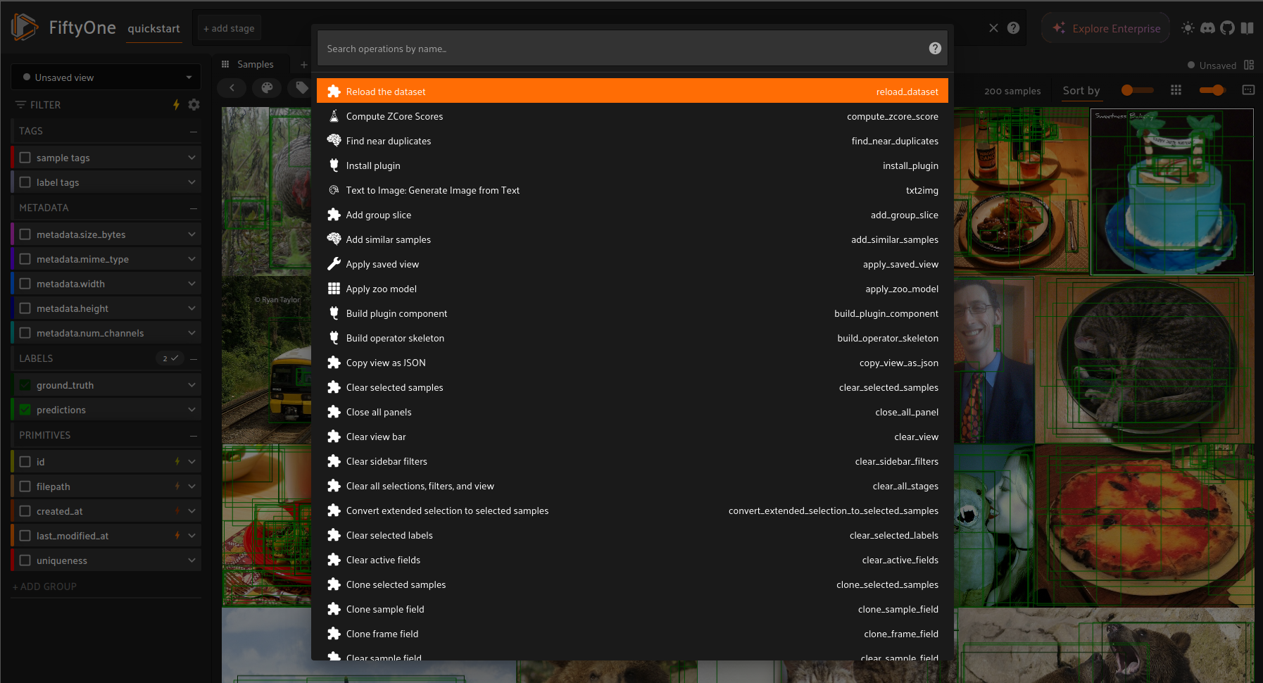Open the blue cake sample thumbnail
Viewport: 1263px width, 683px height.
click(1172, 191)
